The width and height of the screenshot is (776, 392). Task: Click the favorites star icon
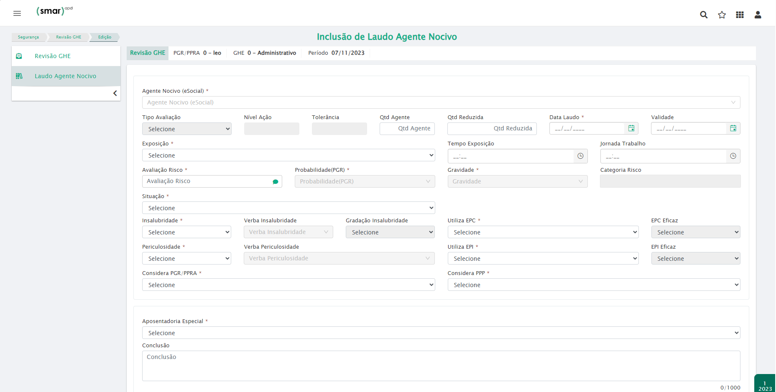[722, 15]
